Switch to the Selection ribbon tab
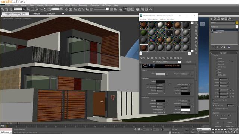239x134 pixels. click(51, 13)
